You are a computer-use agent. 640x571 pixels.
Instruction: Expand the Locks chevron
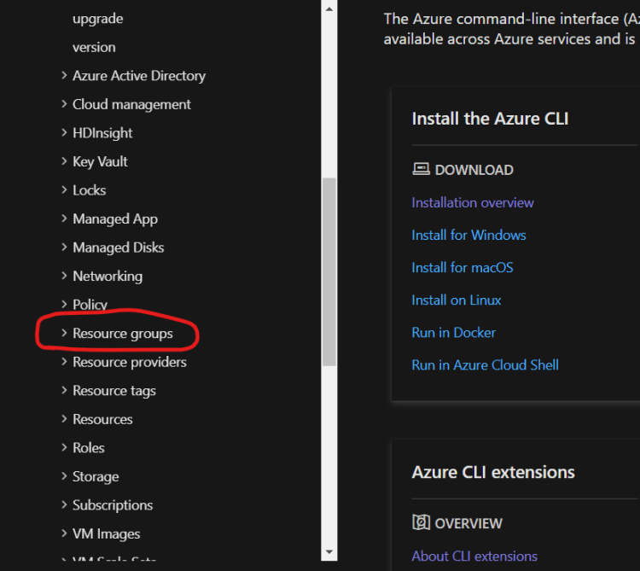(x=64, y=189)
